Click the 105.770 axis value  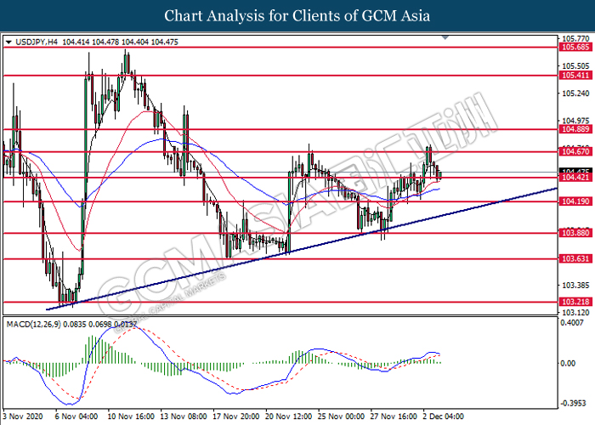point(575,39)
